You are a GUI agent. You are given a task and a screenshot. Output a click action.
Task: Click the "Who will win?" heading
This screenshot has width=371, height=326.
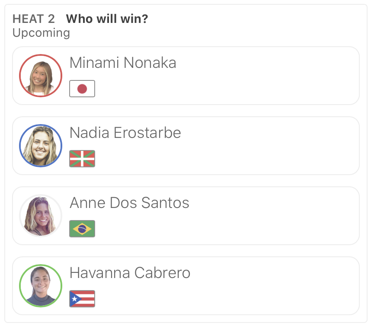pos(107,19)
